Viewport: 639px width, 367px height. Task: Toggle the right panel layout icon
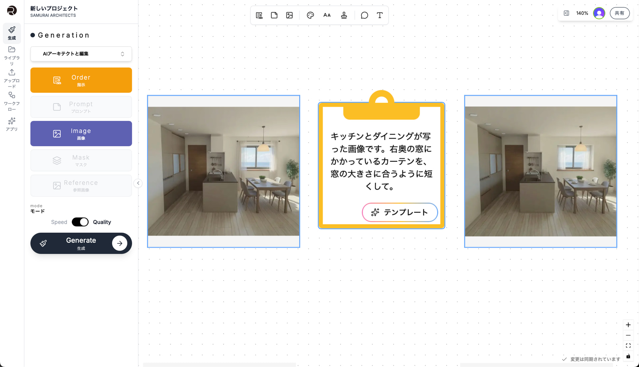566,13
